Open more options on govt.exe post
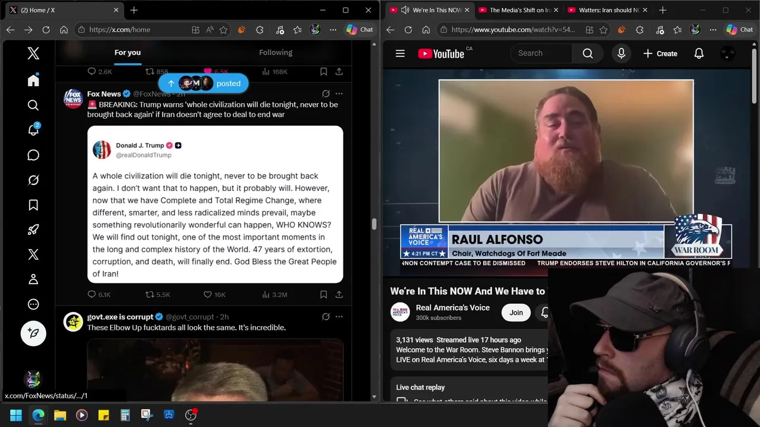The image size is (760, 427). 339,317
